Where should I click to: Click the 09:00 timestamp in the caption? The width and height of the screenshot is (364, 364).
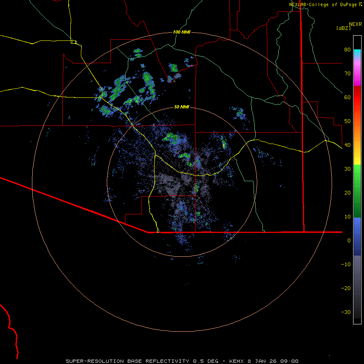(x=289, y=361)
